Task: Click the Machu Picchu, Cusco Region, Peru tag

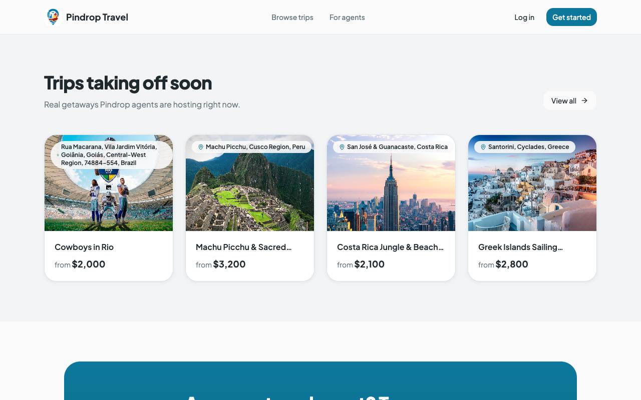Action: [251, 147]
